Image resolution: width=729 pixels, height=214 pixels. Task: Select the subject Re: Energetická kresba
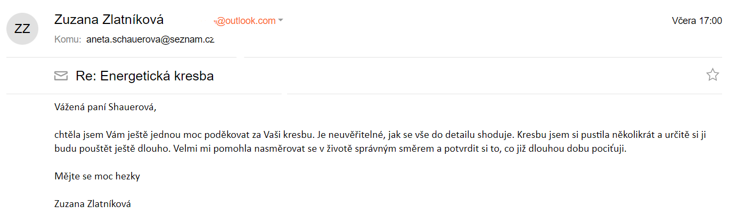coord(145,76)
